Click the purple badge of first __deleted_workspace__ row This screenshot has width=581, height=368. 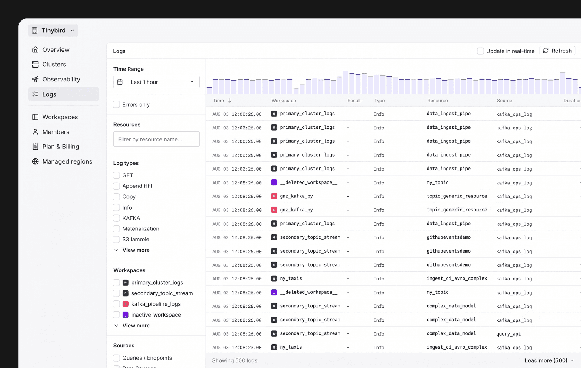[274, 182]
